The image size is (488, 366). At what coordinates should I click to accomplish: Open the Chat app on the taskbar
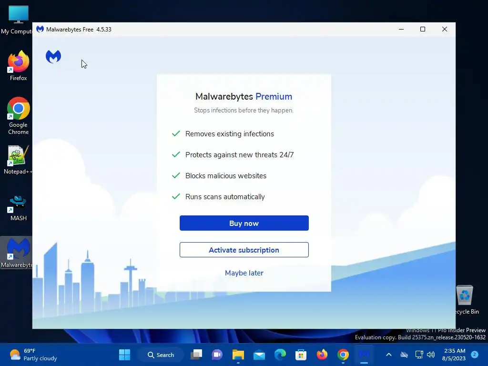pyautogui.click(x=217, y=355)
